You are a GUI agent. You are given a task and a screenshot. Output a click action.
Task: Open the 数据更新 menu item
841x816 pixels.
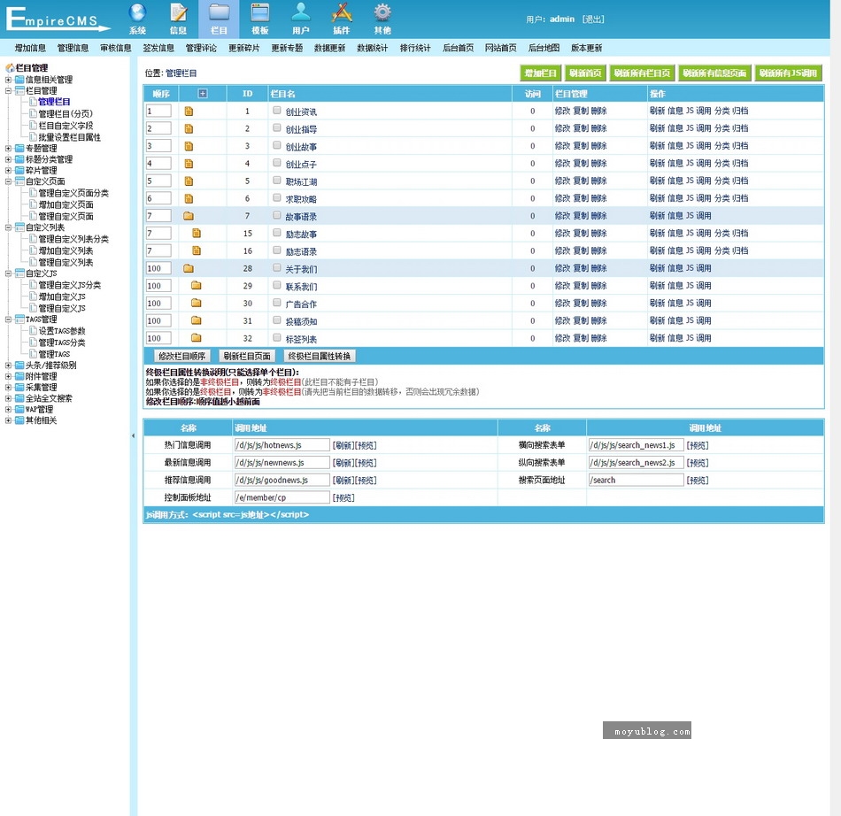(x=330, y=49)
